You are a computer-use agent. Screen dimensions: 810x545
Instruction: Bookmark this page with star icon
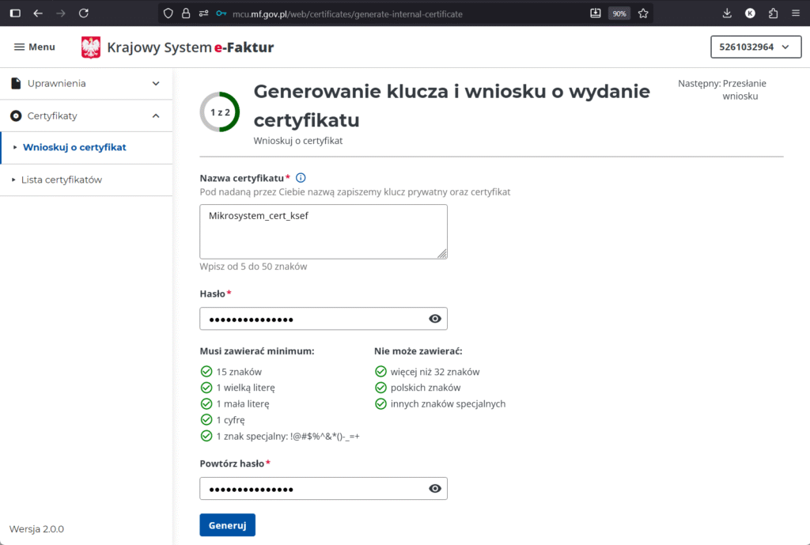point(643,13)
